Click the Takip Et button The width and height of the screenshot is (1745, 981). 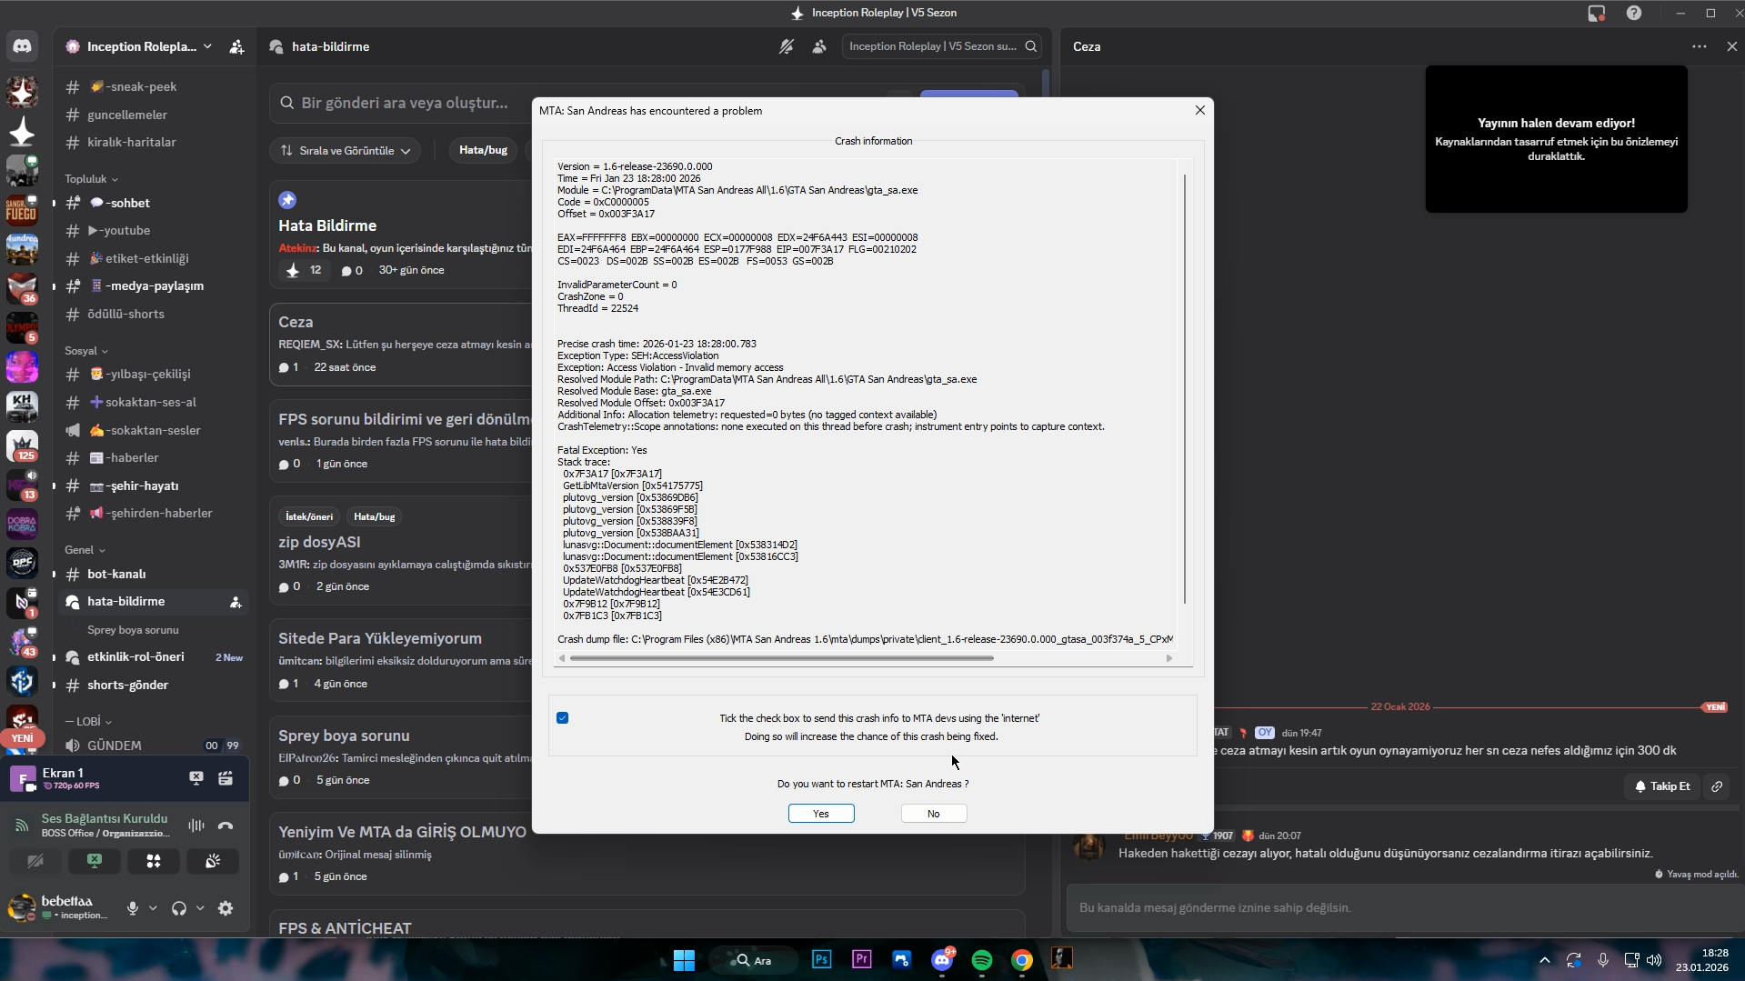[1662, 786]
